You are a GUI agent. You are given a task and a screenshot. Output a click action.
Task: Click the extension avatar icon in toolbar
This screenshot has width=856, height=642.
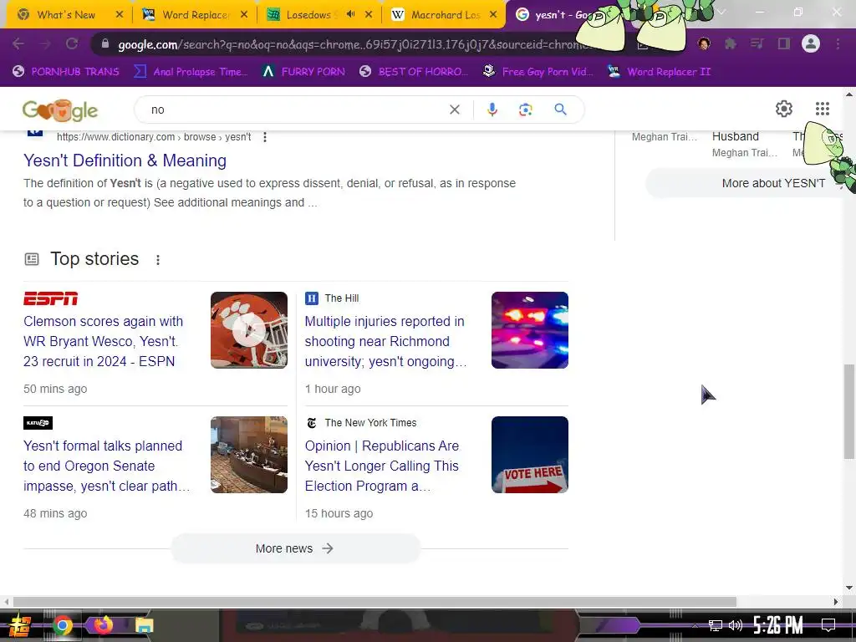[704, 43]
